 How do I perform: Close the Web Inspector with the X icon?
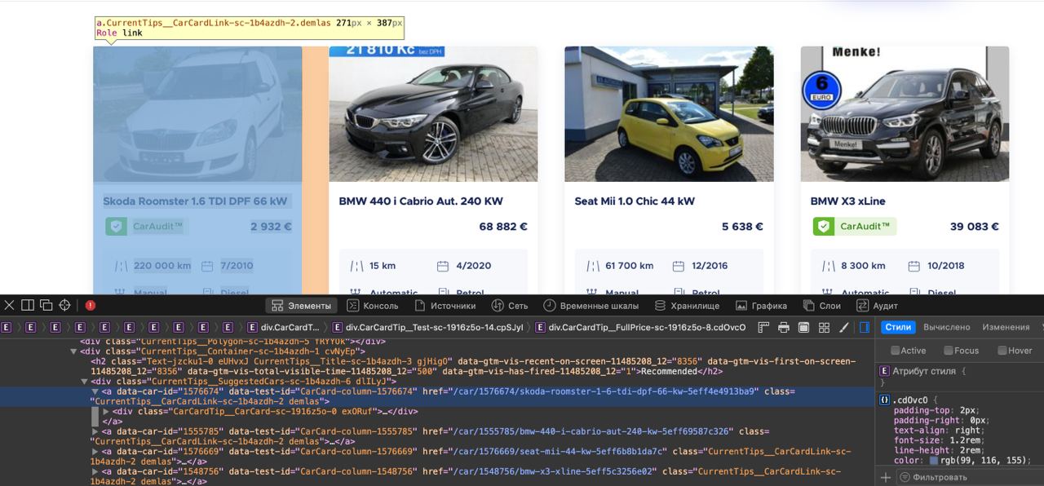(x=9, y=305)
